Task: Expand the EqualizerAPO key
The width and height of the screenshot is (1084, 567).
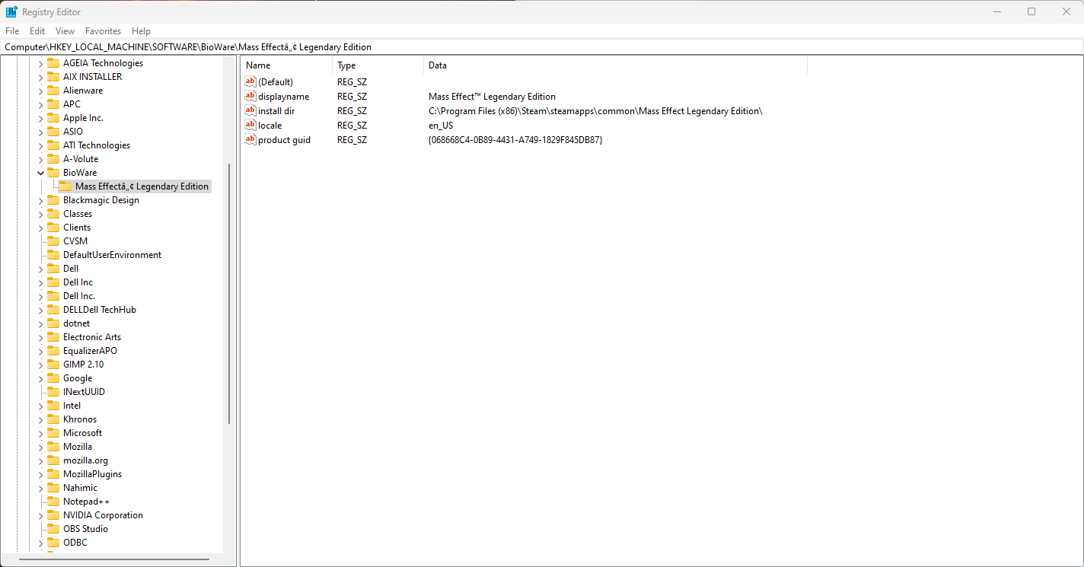Action: pyautogui.click(x=41, y=351)
